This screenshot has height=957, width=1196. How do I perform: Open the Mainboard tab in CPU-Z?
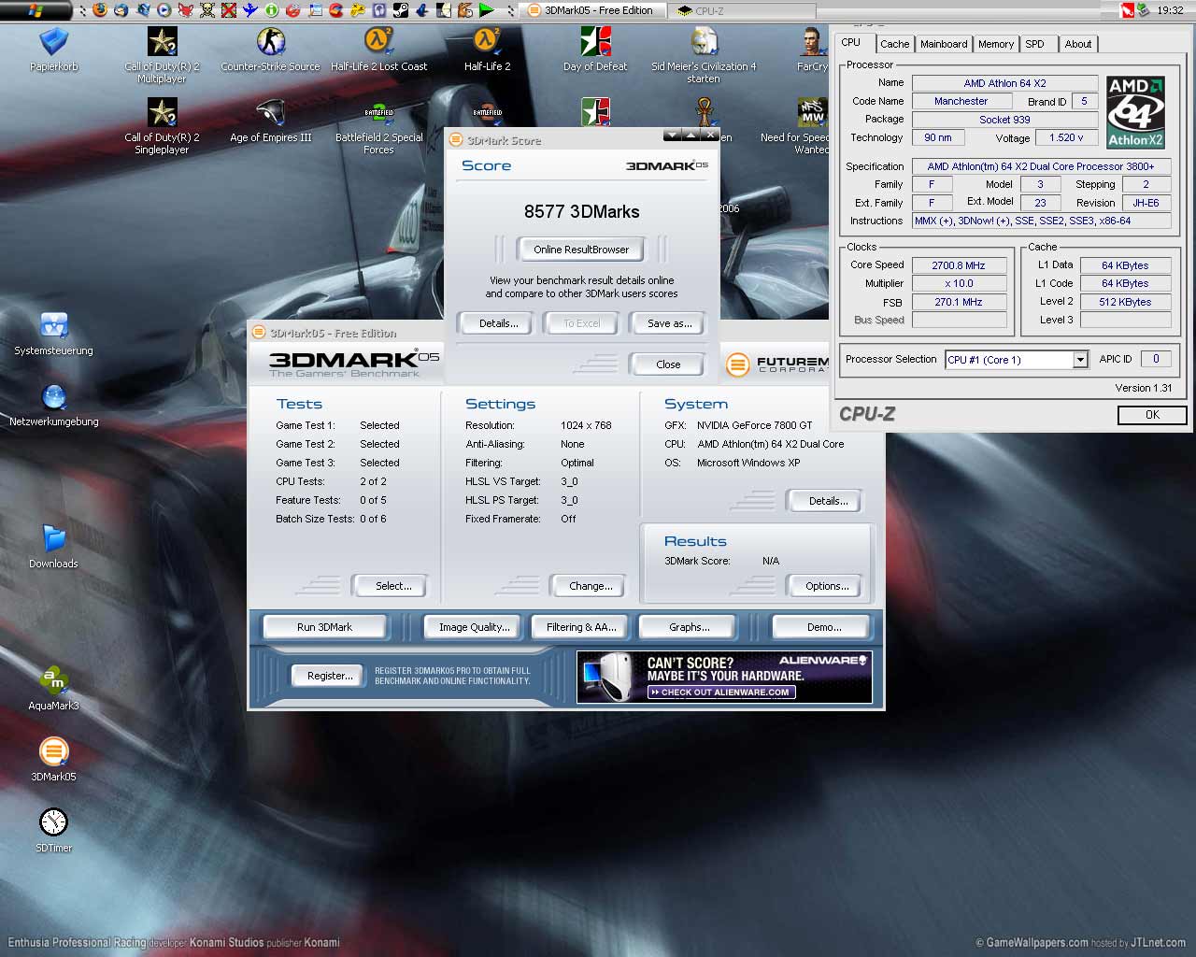(x=944, y=44)
